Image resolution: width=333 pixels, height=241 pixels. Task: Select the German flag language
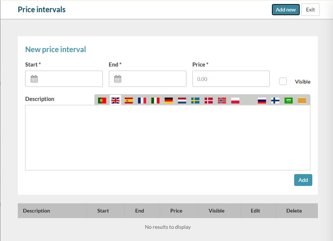tap(168, 100)
